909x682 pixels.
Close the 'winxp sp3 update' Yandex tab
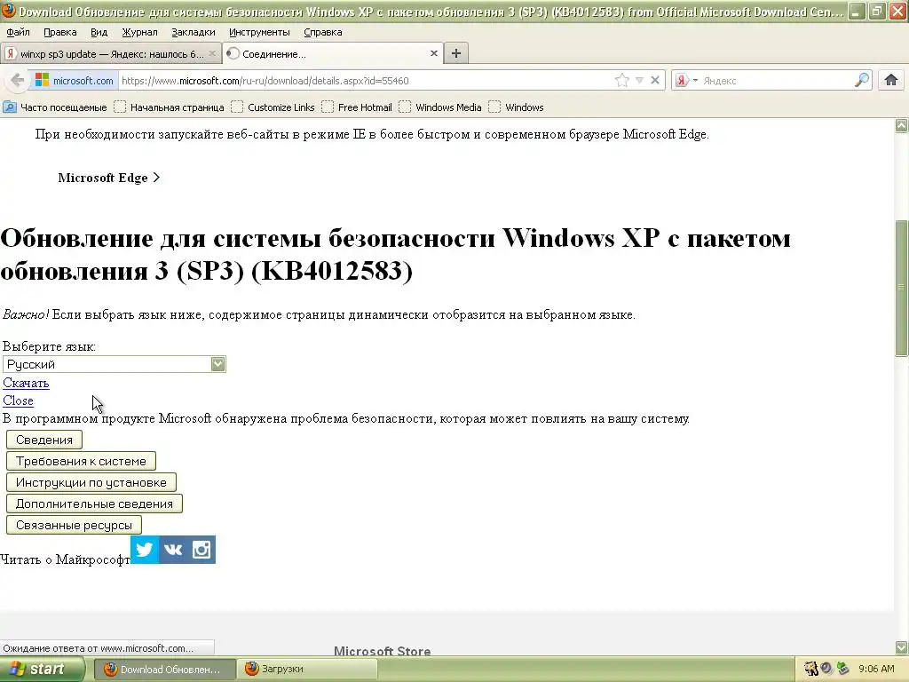click(212, 53)
